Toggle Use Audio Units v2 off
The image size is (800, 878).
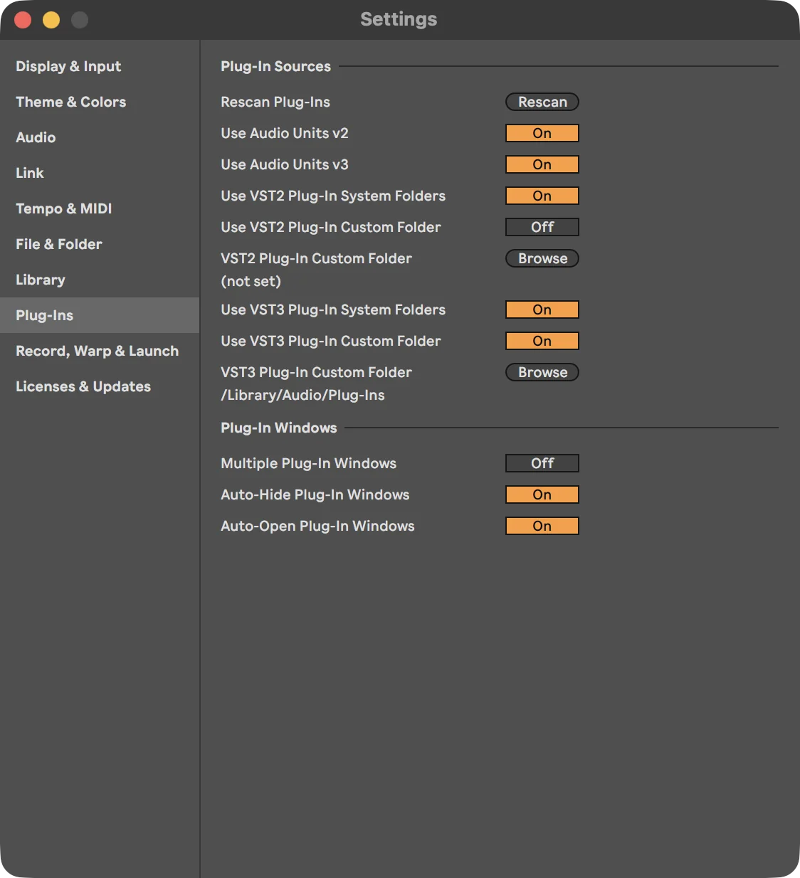542,133
